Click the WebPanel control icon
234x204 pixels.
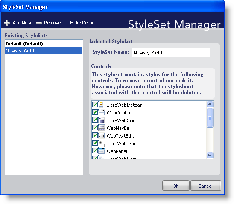pyautogui.click(x=102, y=151)
